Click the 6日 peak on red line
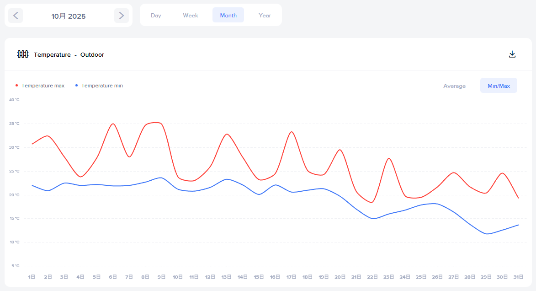Image resolution: width=536 pixels, height=291 pixels. point(113,124)
